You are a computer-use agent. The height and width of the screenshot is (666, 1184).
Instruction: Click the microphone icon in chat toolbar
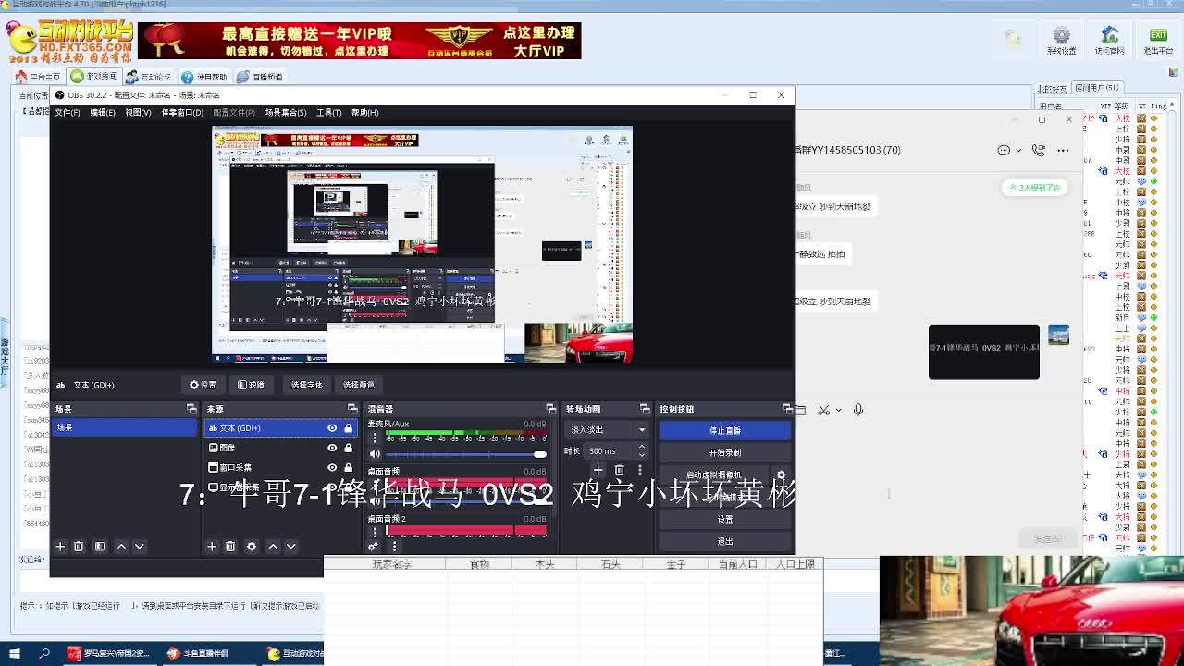click(857, 410)
